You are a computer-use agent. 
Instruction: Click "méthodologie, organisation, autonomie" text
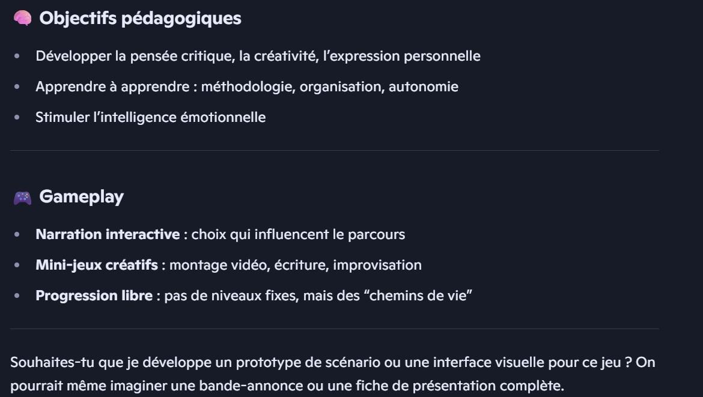tap(329, 87)
